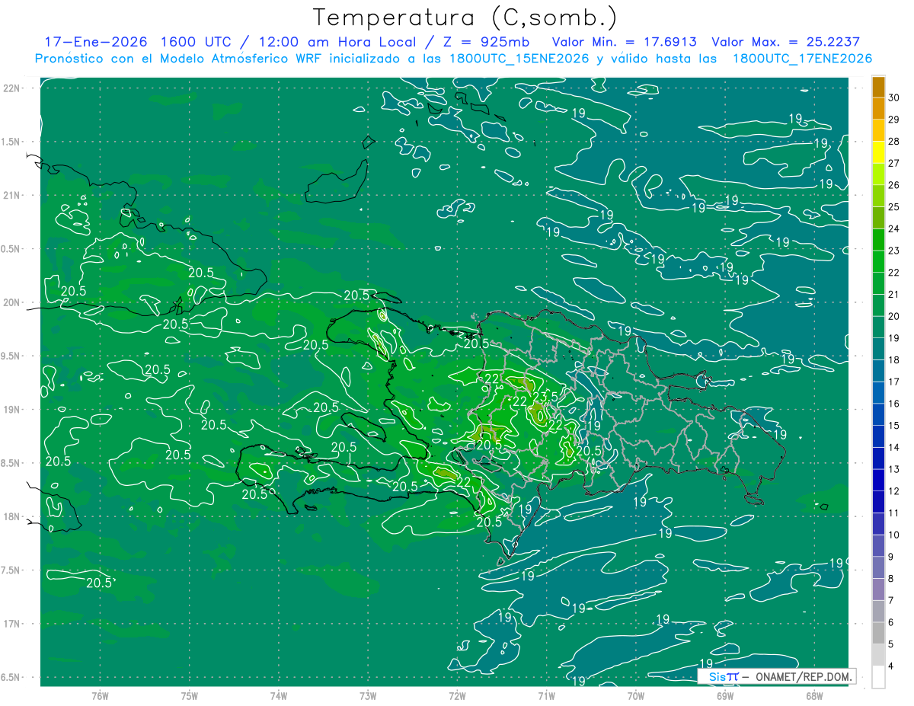Image resolution: width=914 pixels, height=706 pixels.
Task: Click legend swatch between 22 and 23
Action: click(x=878, y=261)
